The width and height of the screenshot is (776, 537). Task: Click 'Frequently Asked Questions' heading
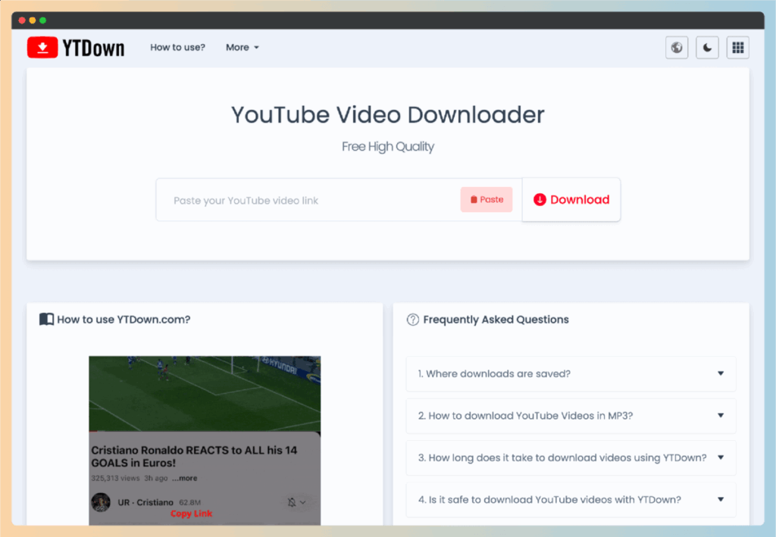496,320
